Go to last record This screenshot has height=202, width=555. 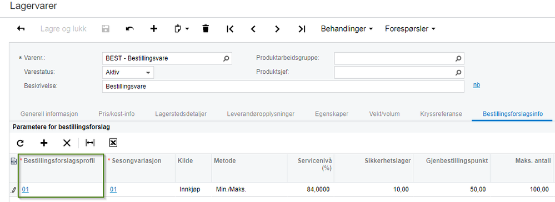(302, 29)
